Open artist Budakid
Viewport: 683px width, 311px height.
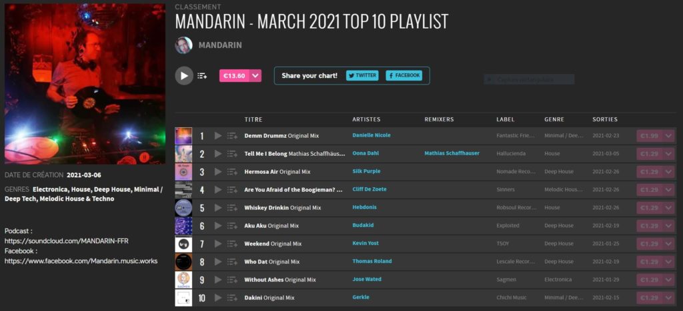(363, 225)
